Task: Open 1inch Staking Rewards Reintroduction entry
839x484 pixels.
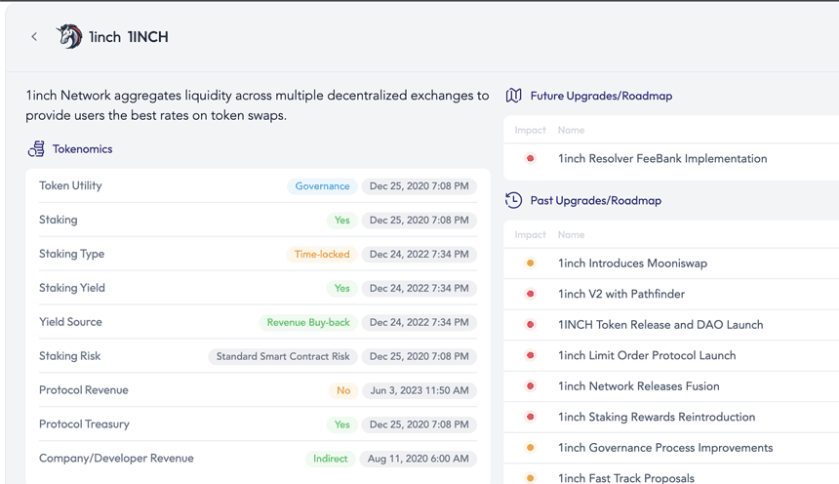Action: (x=657, y=417)
